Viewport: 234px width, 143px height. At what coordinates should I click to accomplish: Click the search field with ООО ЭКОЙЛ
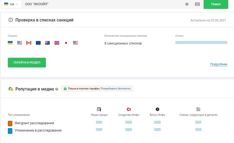click(x=103, y=4)
